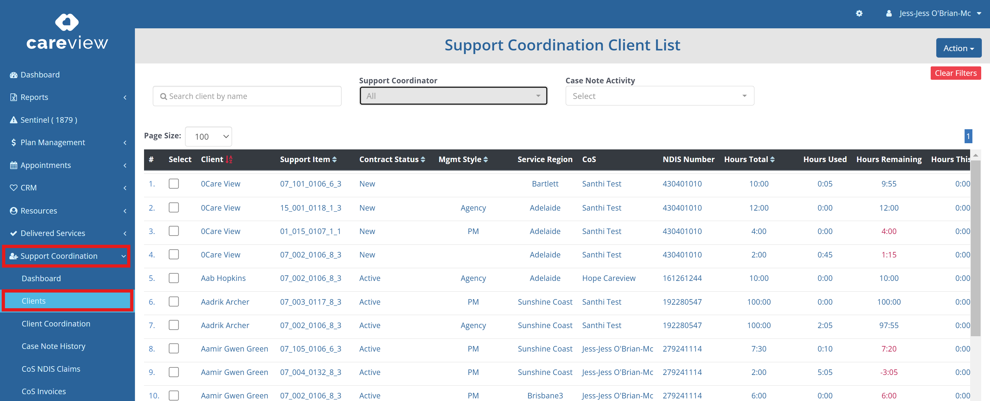
Task: Select row 8 Aamir Gwen Green checkbox
Action: [174, 348]
